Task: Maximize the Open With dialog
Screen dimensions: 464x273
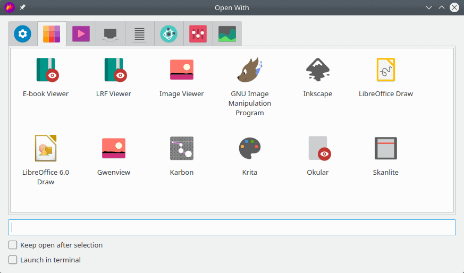Action: [442, 7]
